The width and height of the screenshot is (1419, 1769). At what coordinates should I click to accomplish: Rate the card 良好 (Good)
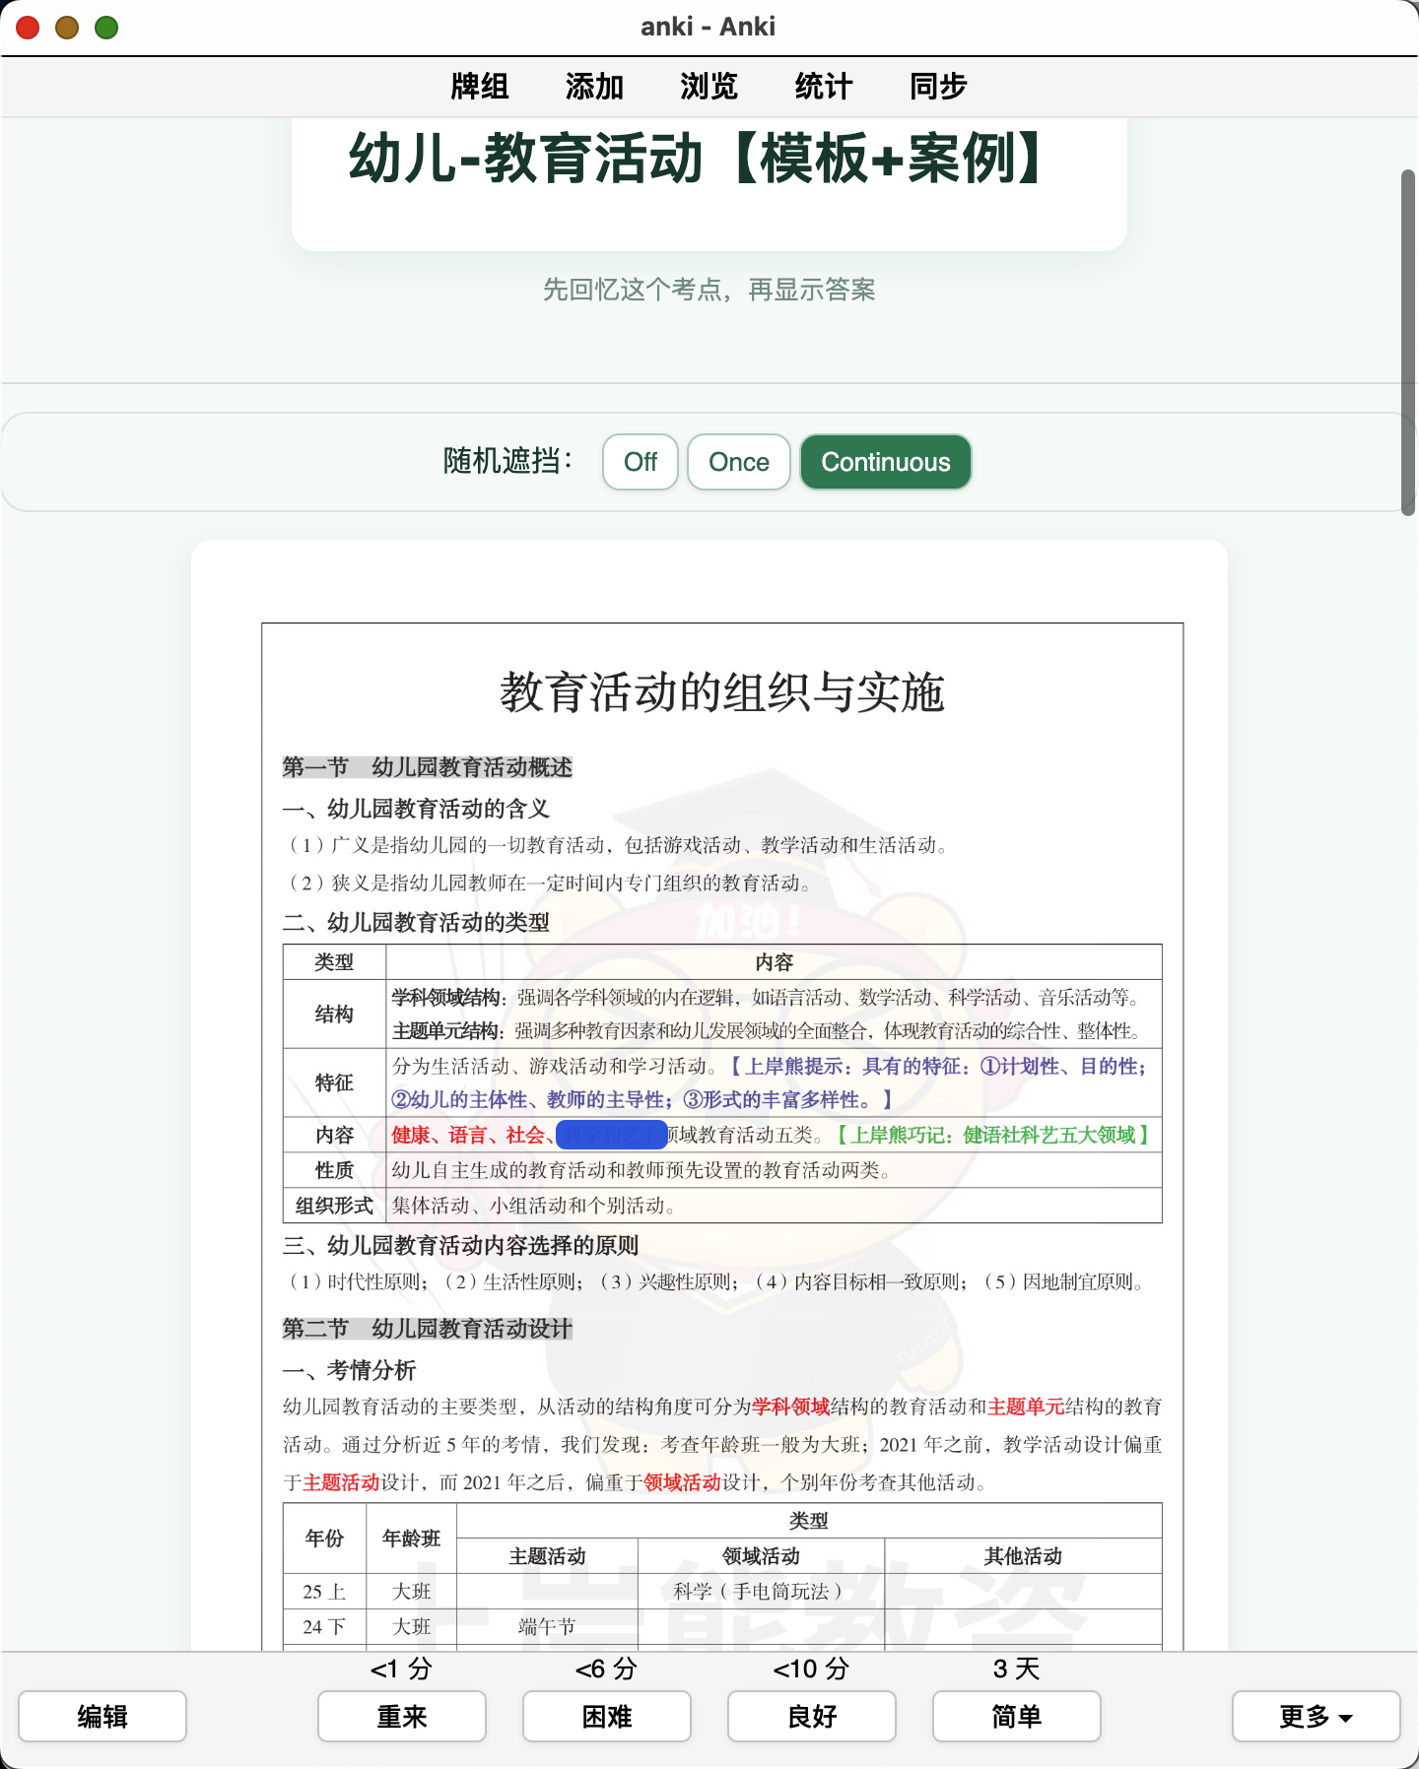812,1717
